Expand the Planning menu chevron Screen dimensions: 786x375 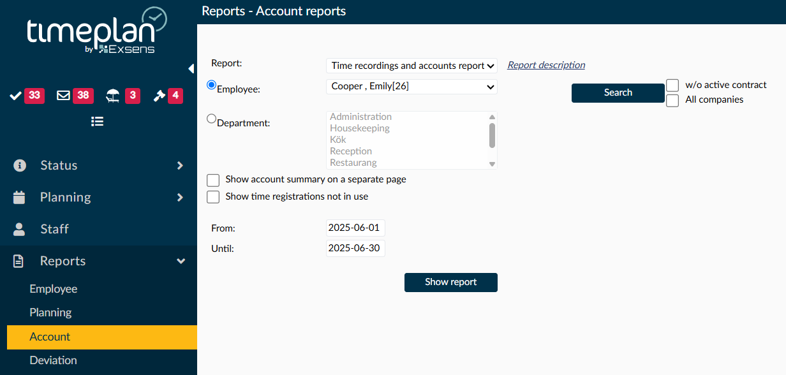(180, 197)
